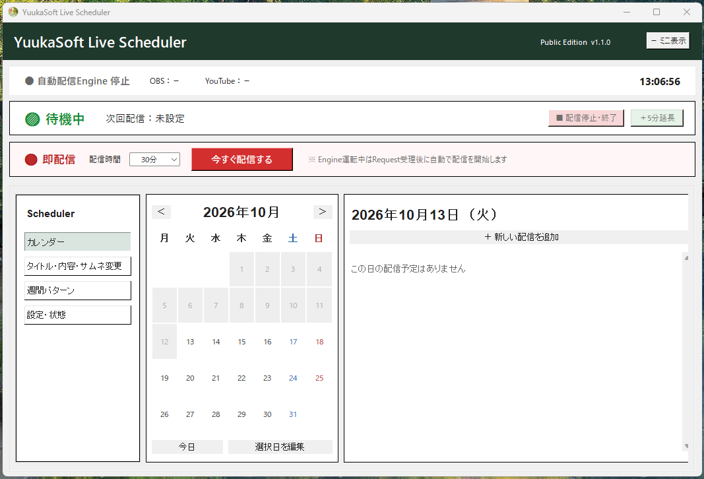Click the 待機中 status text
The width and height of the screenshot is (704, 479).
tap(65, 119)
